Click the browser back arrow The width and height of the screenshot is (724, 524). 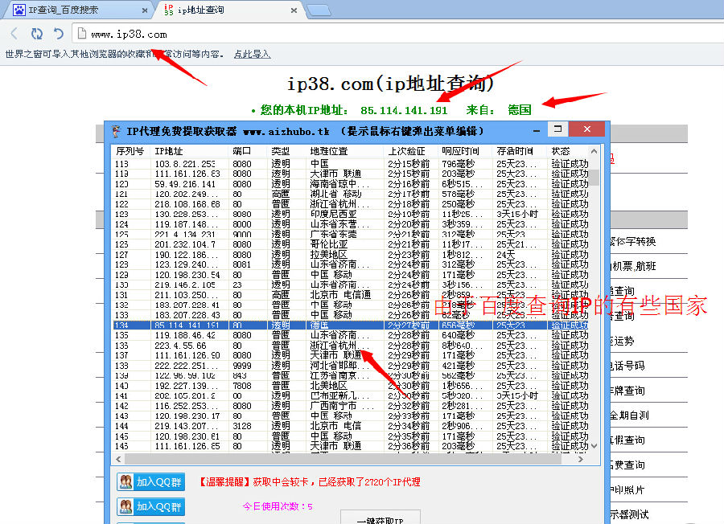tap(14, 34)
